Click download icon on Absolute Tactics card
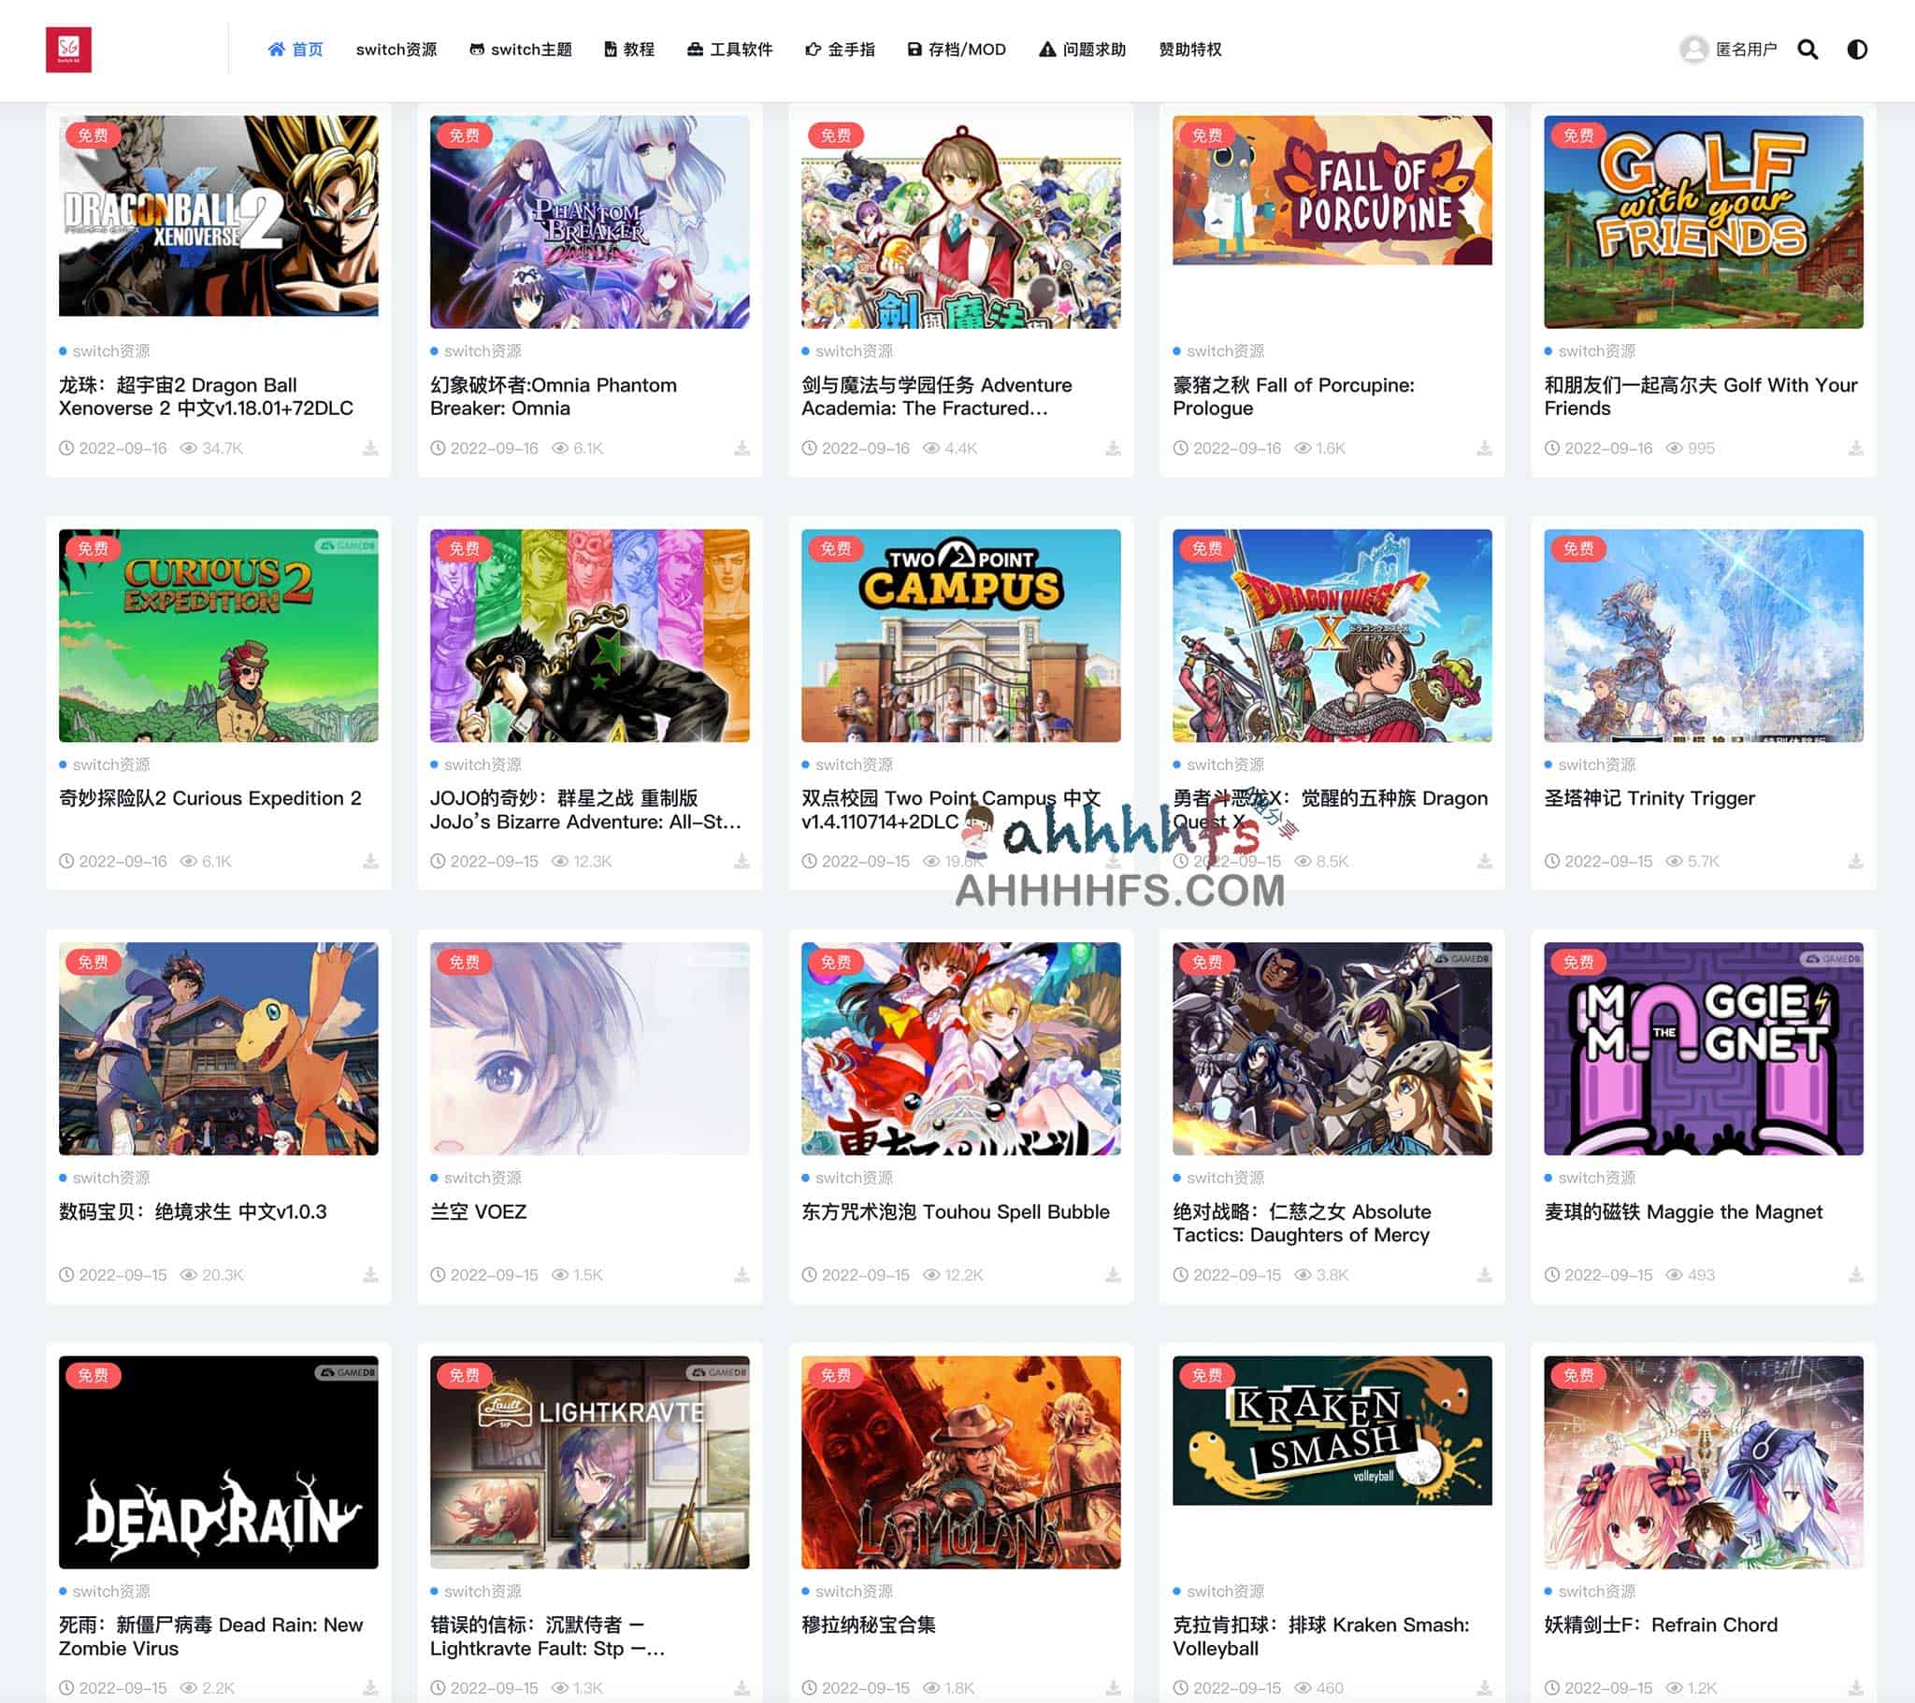1915x1703 pixels. tap(1484, 1275)
